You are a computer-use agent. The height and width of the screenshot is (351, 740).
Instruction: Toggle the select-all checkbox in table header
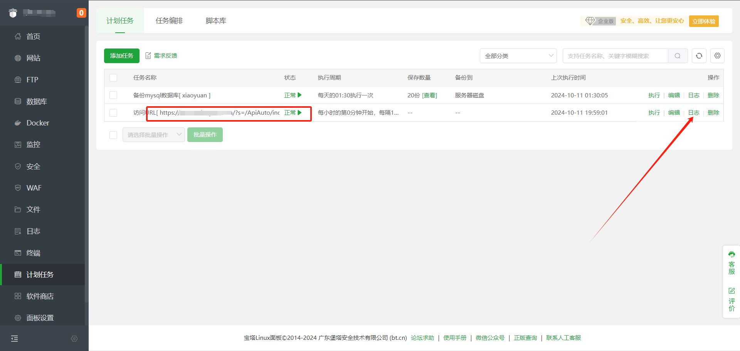tap(113, 78)
